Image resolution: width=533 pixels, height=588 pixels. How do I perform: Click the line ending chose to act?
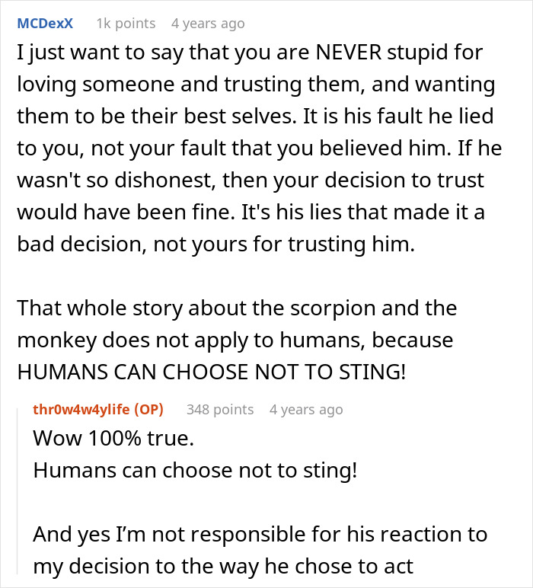[x=222, y=565]
